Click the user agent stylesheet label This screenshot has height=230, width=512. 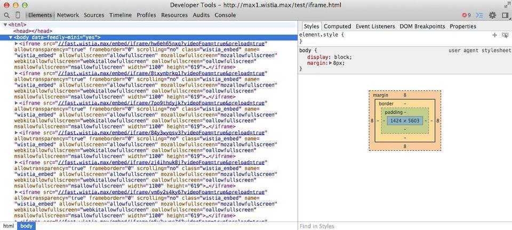[479, 50]
